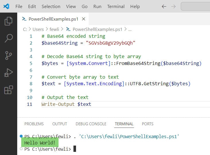Click the fewli breadcrumb segment
Viewport: 210px width, 155px height.
coord(54,29)
